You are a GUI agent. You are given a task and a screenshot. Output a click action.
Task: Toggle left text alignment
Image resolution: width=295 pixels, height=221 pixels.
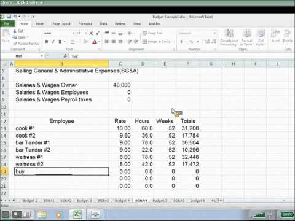tap(107, 42)
